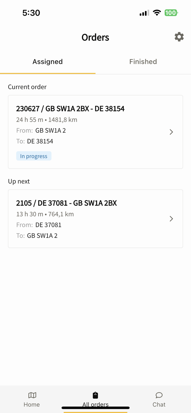Click the Wi-Fi status icon
This screenshot has height=413, width=191.
tap(157, 12)
